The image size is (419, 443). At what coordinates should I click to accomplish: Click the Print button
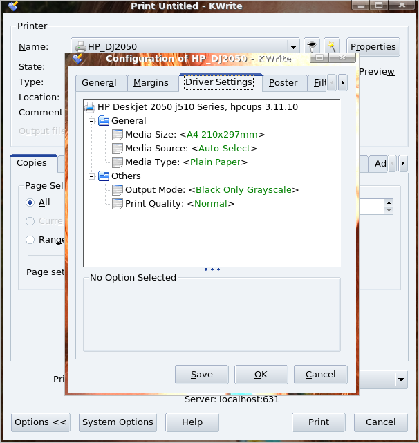pyautogui.click(x=319, y=422)
